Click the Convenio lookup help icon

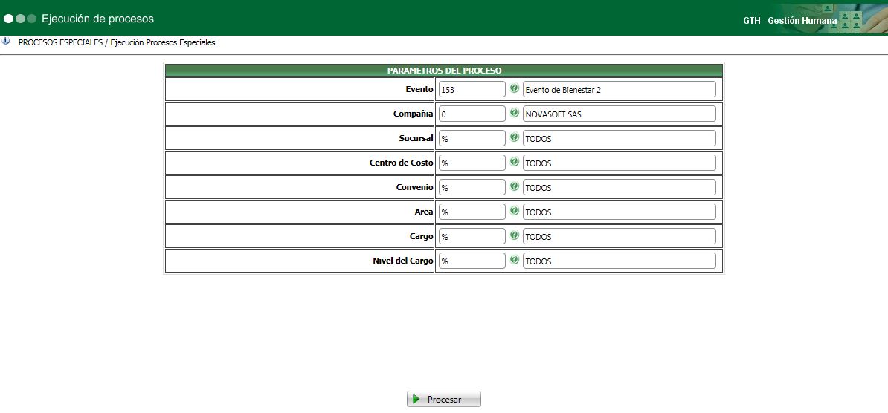[x=514, y=186]
